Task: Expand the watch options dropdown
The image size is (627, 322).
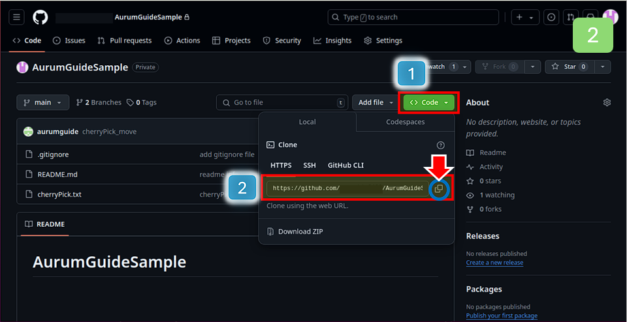Action: pos(464,67)
